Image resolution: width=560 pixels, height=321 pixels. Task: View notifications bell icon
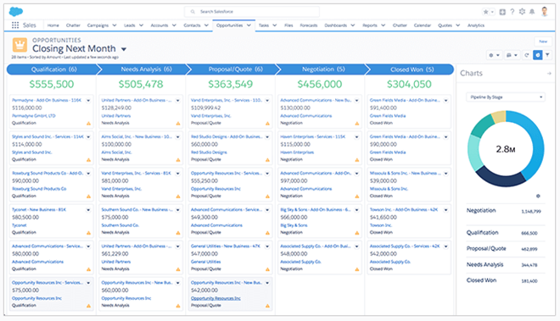[532, 12]
